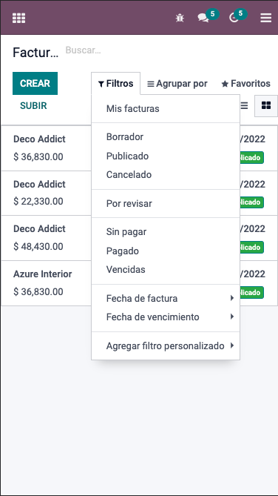The image size is (278, 496).
Task: Open the conversations messages icon
Action: 203,18
